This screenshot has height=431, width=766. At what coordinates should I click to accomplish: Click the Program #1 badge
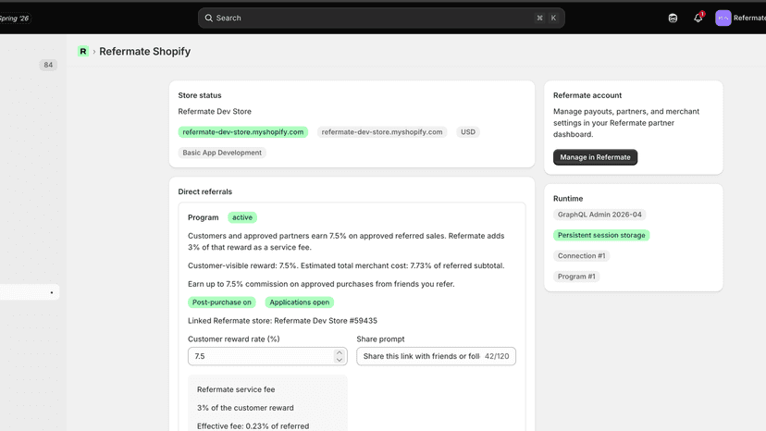coord(576,277)
